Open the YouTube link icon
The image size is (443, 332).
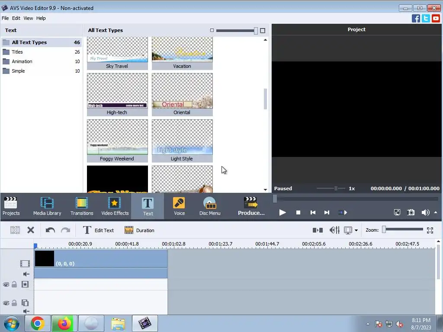tap(436, 18)
